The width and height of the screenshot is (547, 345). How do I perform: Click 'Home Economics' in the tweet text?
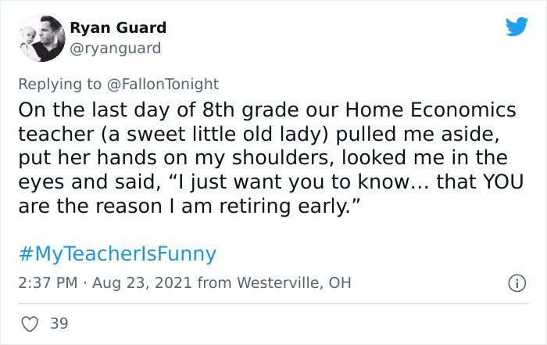click(x=431, y=110)
